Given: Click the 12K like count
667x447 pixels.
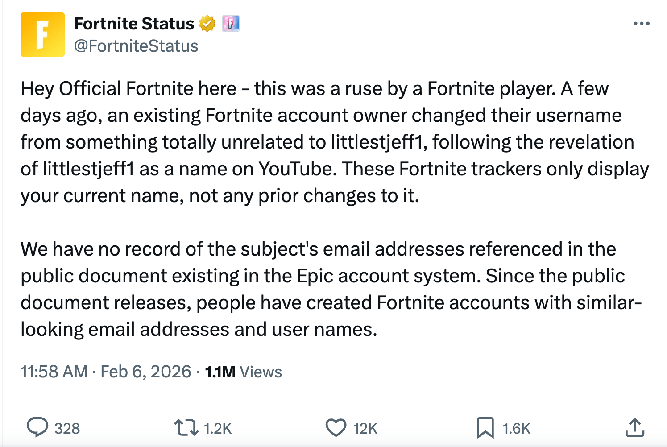Looking at the screenshot, I should [x=365, y=429].
